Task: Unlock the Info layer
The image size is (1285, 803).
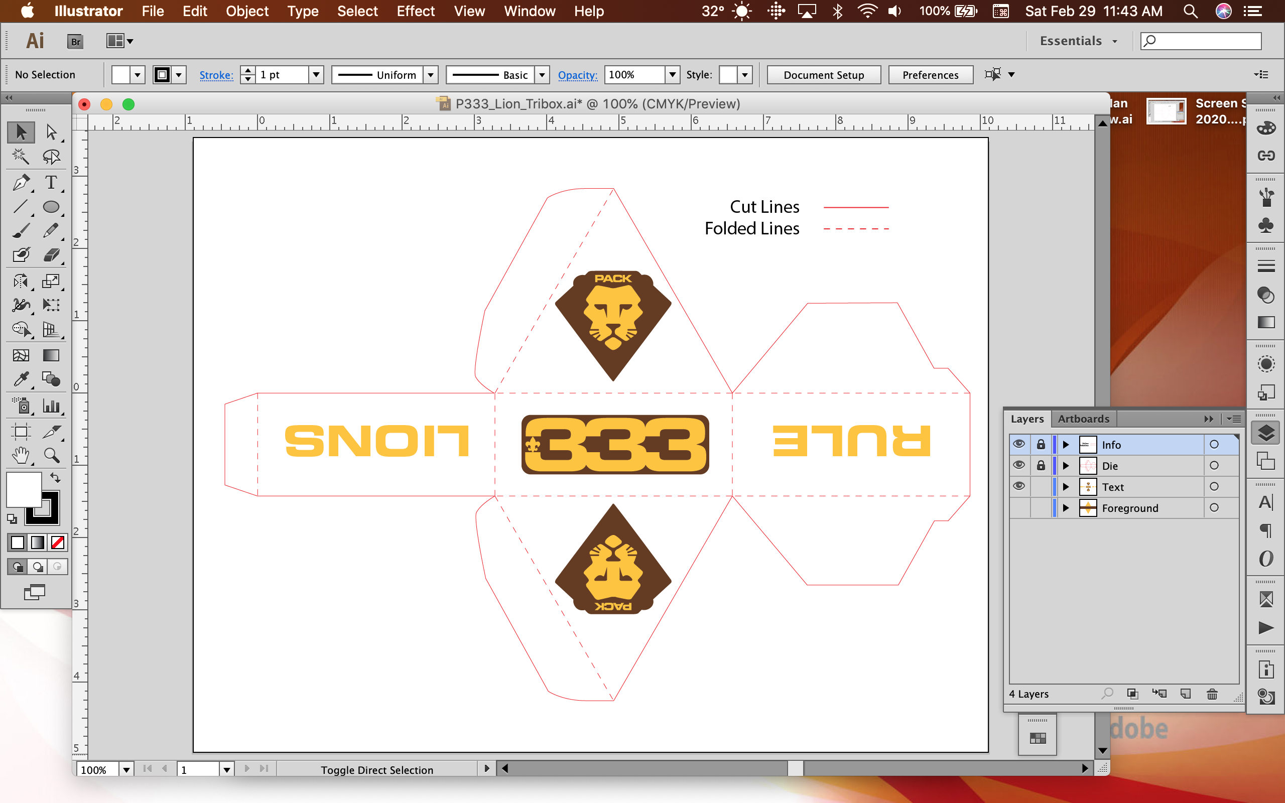Action: pyautogui.click(x=1041, y=444)
